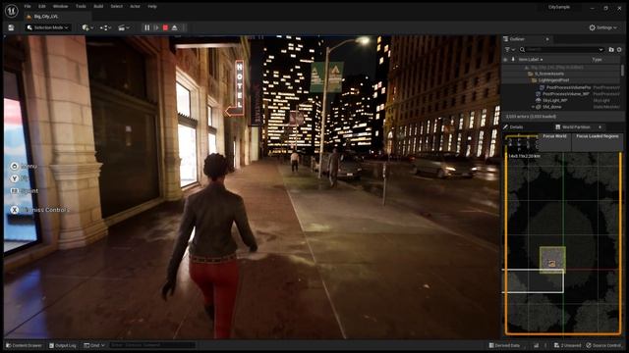Select the SkyLight_WP actor row
The image size is (629, 353).
560,100
